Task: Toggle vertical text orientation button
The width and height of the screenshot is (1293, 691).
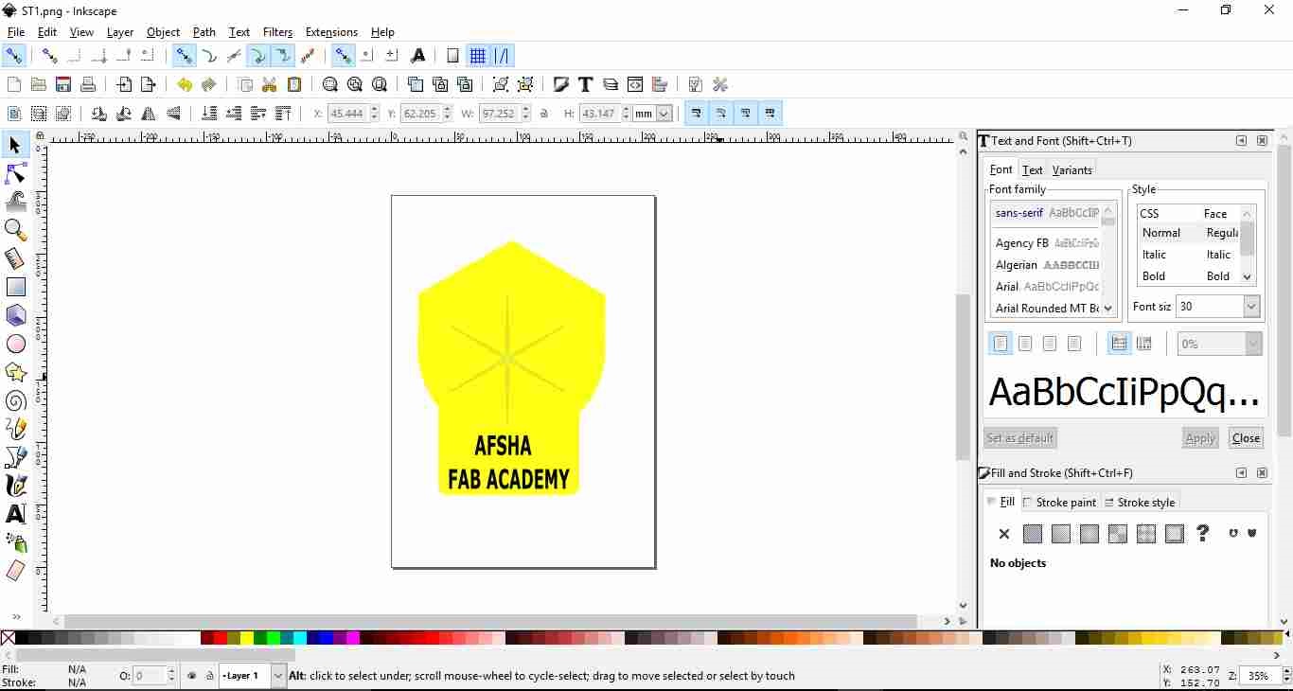Action: pos(1143,344)
